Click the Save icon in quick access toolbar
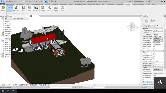This screenshot has height=93, width=166. (x=10, y=1)
